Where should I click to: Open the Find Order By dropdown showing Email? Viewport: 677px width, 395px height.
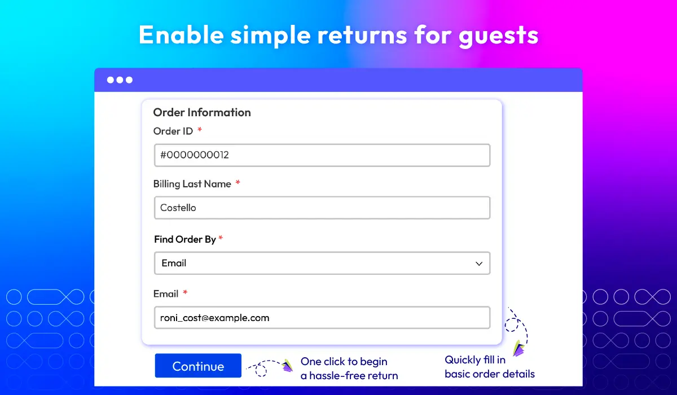coord(322,263)
